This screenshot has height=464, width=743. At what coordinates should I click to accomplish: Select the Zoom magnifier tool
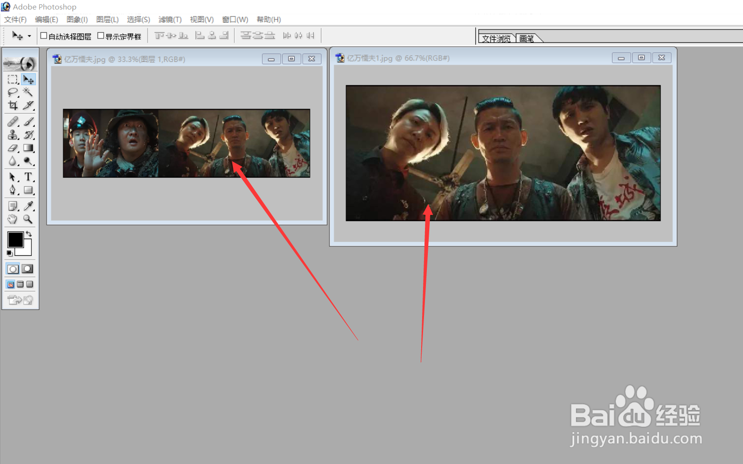click(28, 219)
